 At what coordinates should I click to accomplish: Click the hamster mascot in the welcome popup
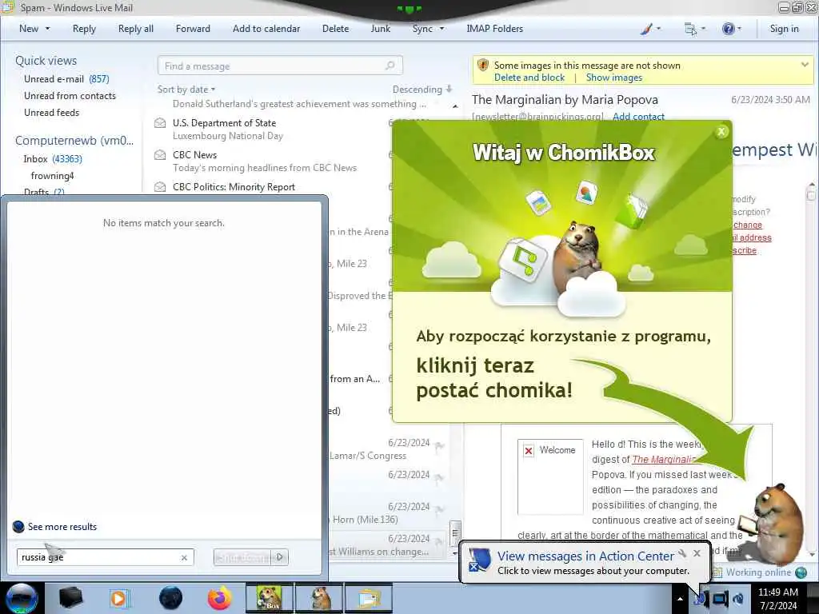tap(579, 256)
